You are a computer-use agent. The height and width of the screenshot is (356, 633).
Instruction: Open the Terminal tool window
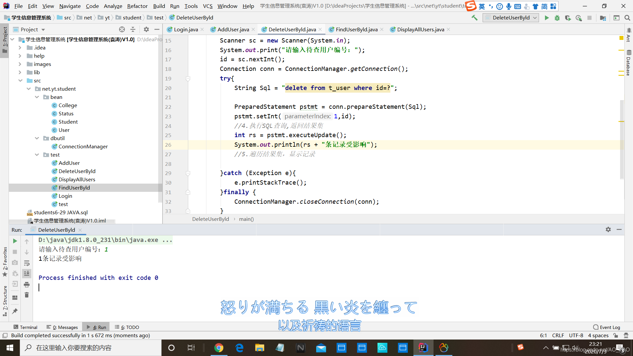[x=25, y=327]
